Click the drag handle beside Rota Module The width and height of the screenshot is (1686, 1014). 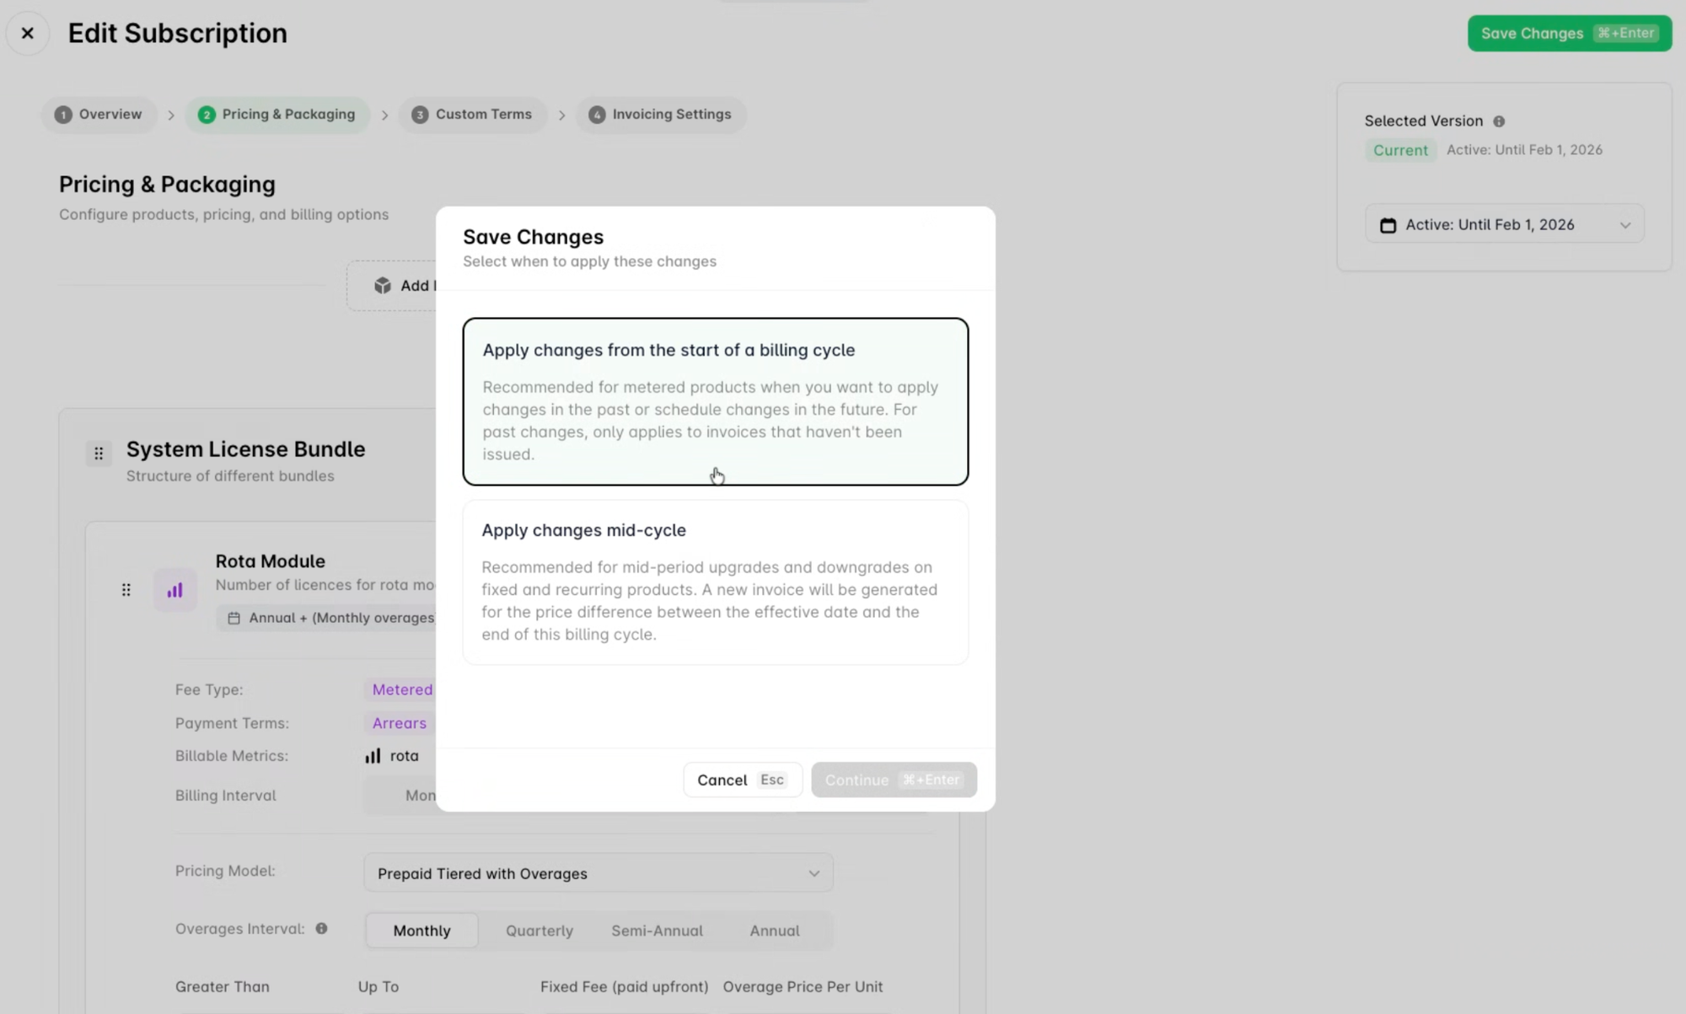coord(126,589)
